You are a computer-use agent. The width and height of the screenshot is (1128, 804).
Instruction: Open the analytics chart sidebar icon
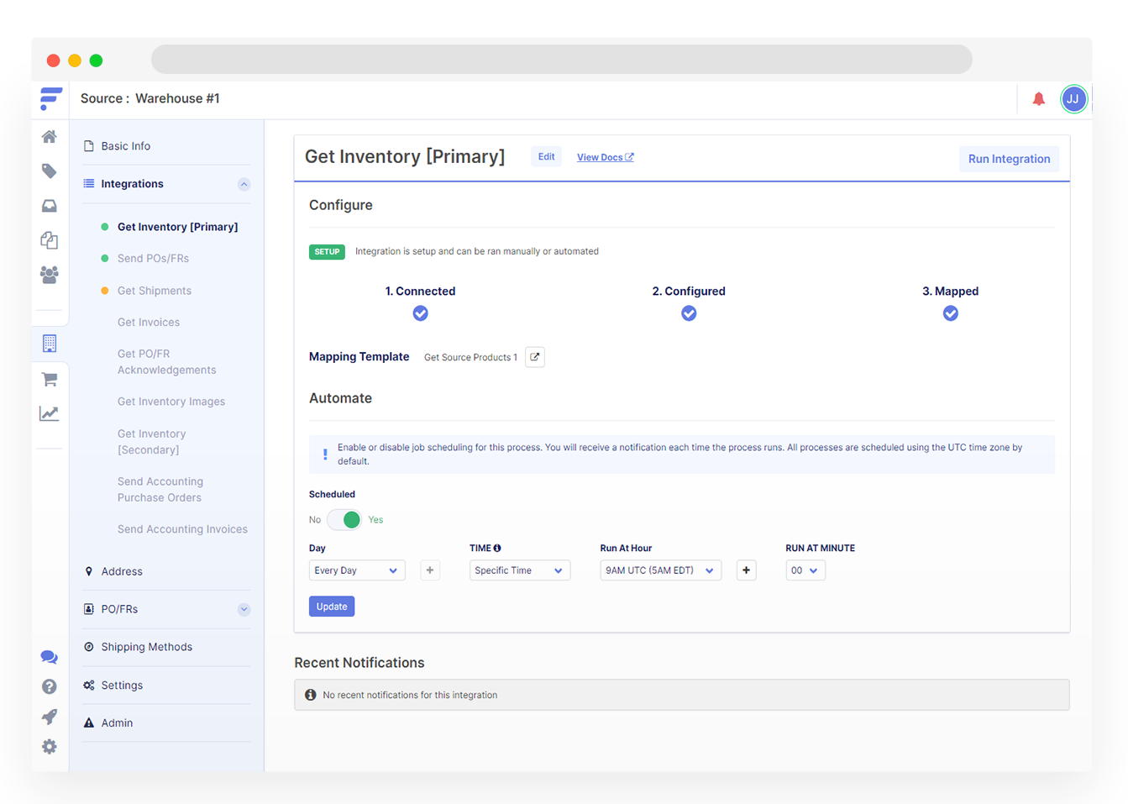(50, 413)
